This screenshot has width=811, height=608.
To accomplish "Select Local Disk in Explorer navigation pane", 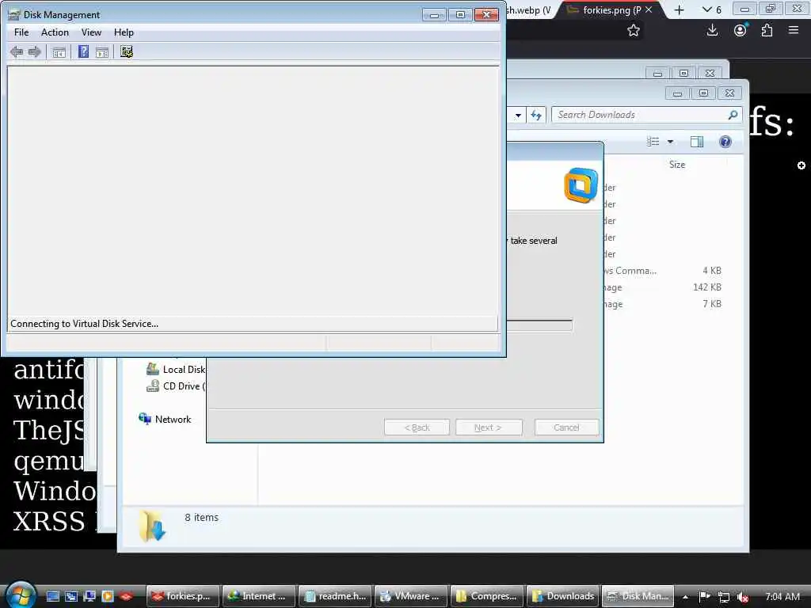I will click(176, 369).
